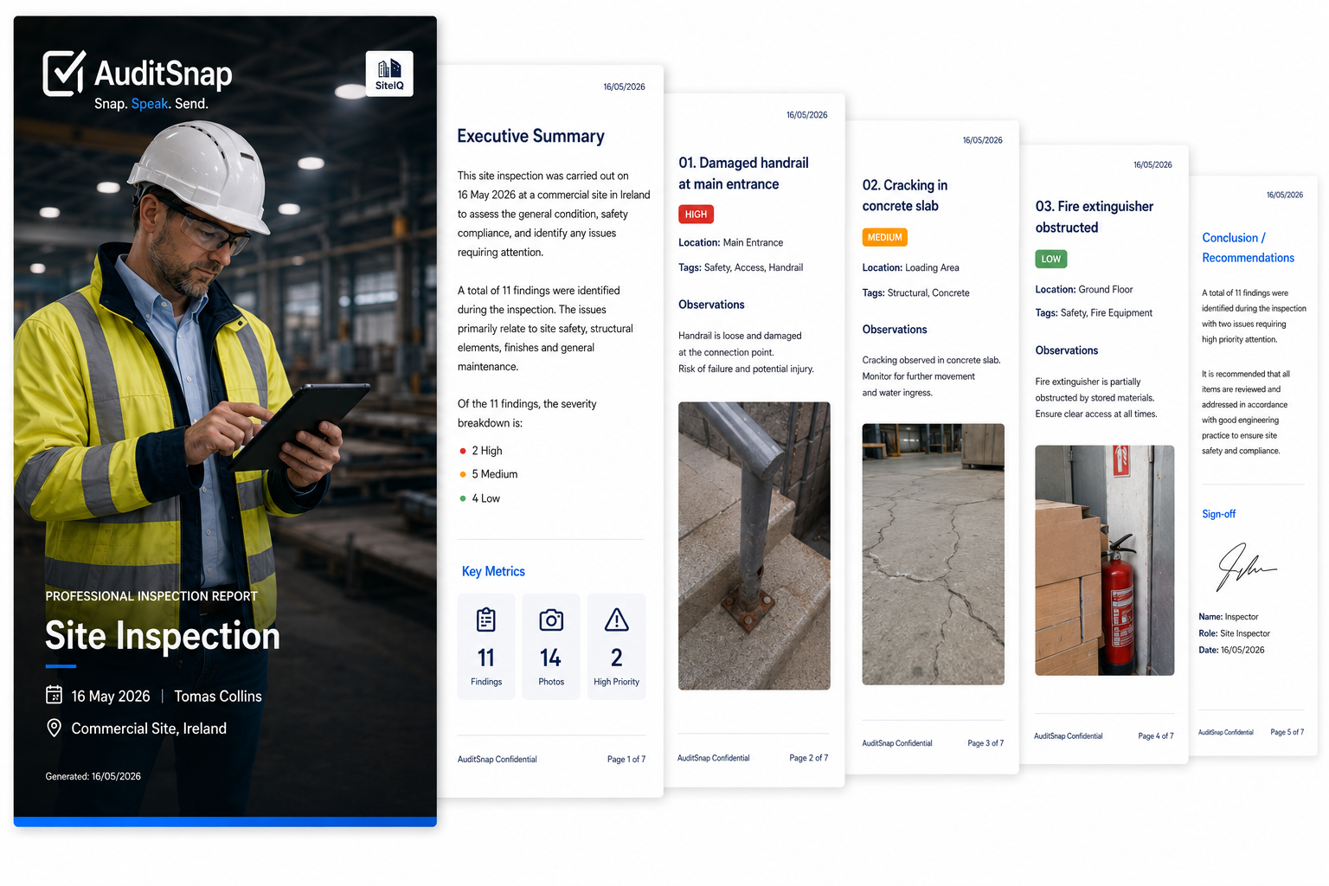Click 'Tags: Structural, Concrete' line

click(915, 293)
